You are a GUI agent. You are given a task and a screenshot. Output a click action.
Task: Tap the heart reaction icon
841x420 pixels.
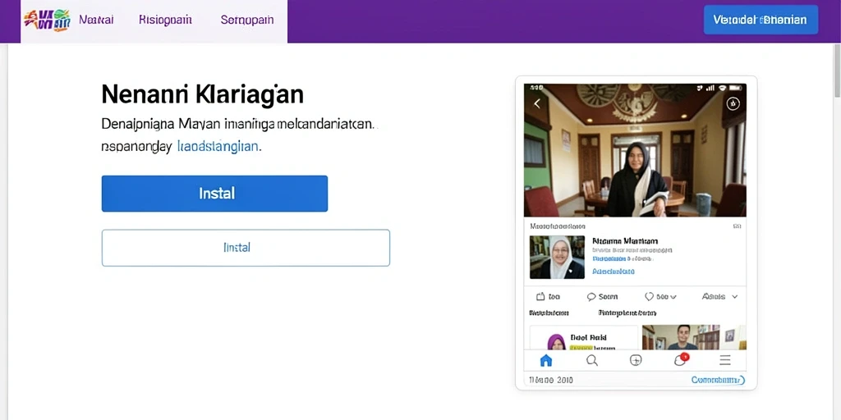[x=649, y=296]
